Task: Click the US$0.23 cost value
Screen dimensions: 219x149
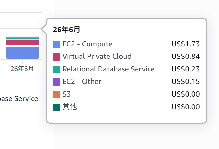Action: (x=186, y=69)
